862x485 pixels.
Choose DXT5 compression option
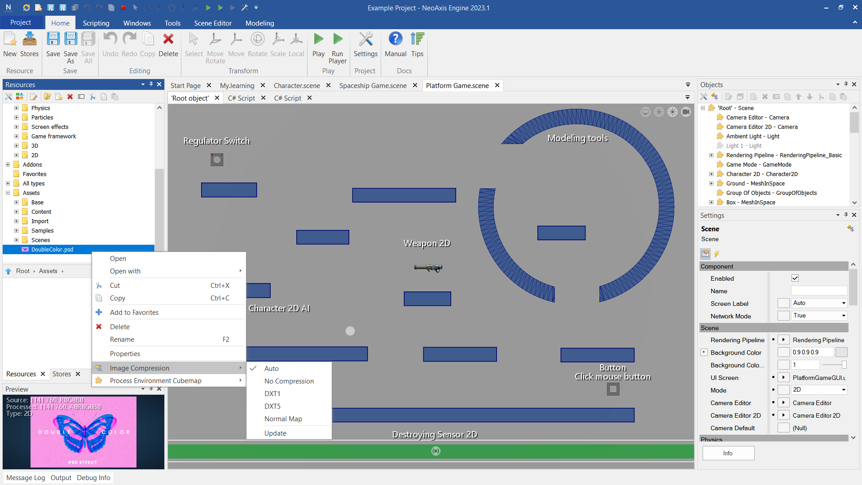273,406
